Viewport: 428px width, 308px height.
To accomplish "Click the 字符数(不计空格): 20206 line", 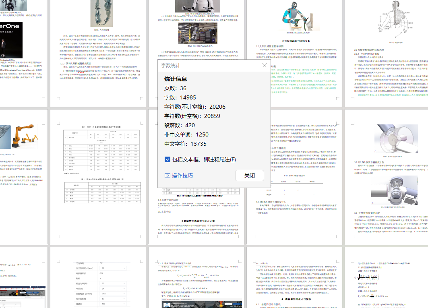I will coord(194,107).
